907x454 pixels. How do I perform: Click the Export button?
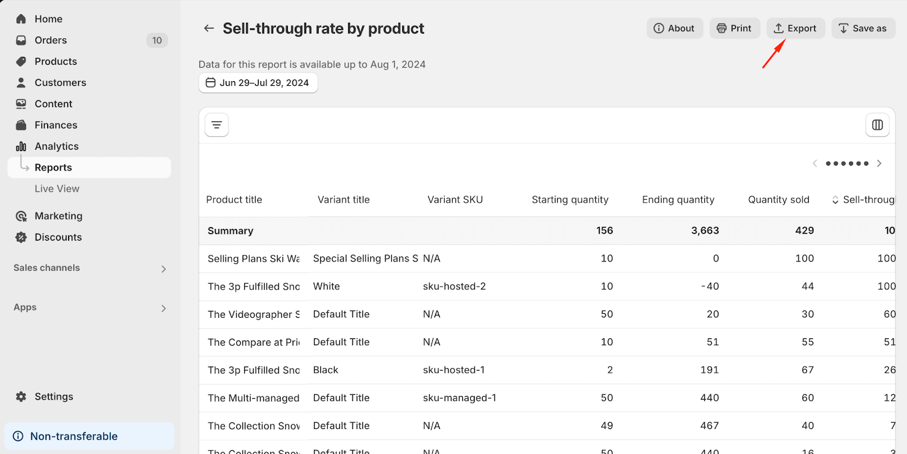795,28
